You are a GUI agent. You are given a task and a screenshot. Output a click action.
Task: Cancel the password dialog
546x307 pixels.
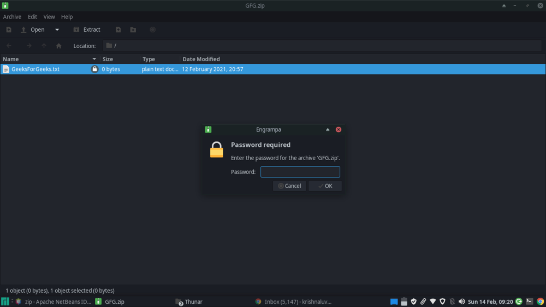(289, 186)
